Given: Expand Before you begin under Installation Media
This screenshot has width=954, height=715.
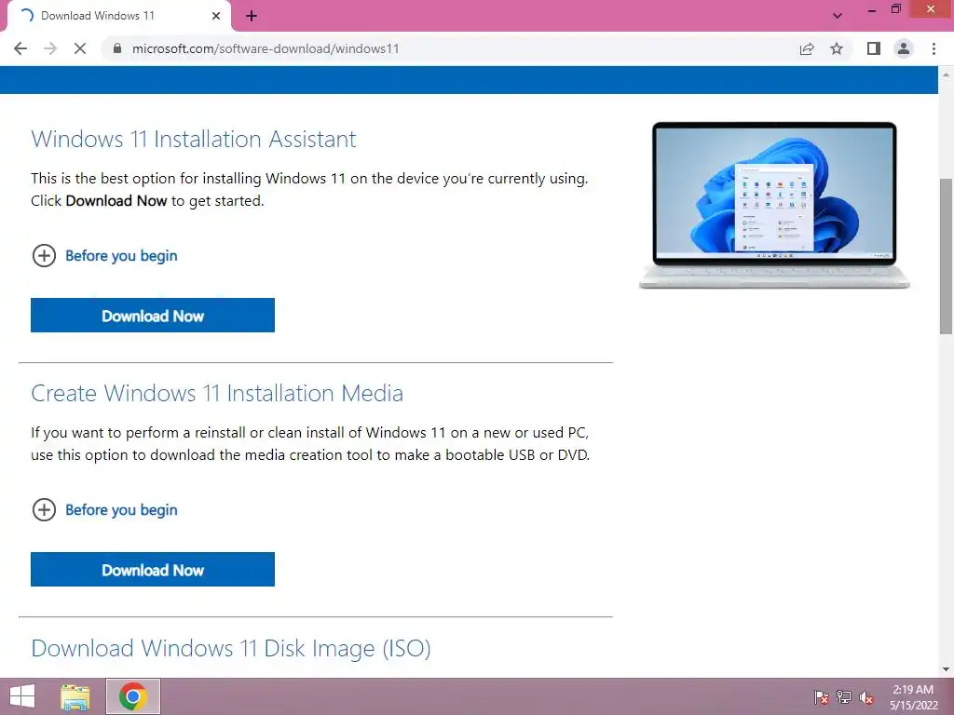Looking at the screenshot, I should pos(104,509).
